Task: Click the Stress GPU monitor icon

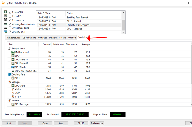Action: point(5,32)
